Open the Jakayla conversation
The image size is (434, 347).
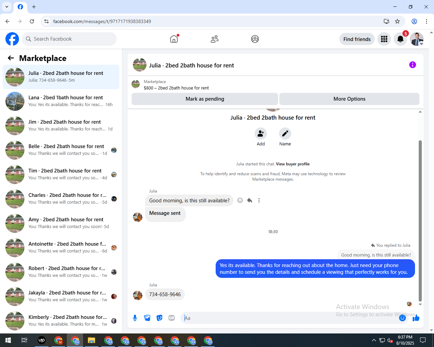(61, 297)
